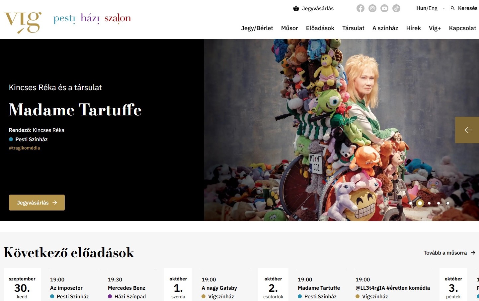The image size is (479, 301).
Task: Open the Instagram social icon
Action: pyautogui.click(x=372, y=8)
